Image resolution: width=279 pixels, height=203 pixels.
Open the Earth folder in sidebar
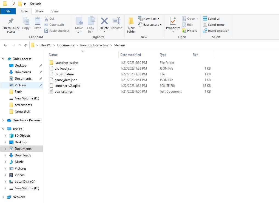tap(18, 92)
